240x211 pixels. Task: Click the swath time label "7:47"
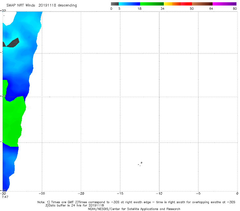pyautogui.click(x=5, y=197)
